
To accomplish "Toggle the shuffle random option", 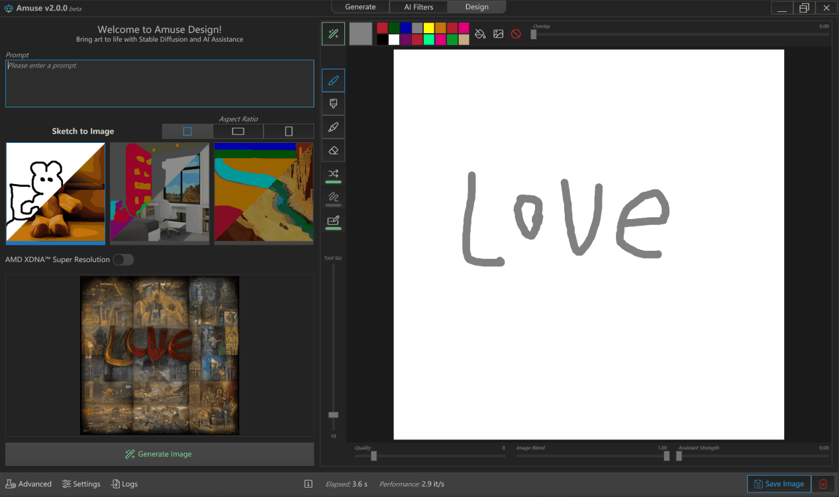I will 333,174.
